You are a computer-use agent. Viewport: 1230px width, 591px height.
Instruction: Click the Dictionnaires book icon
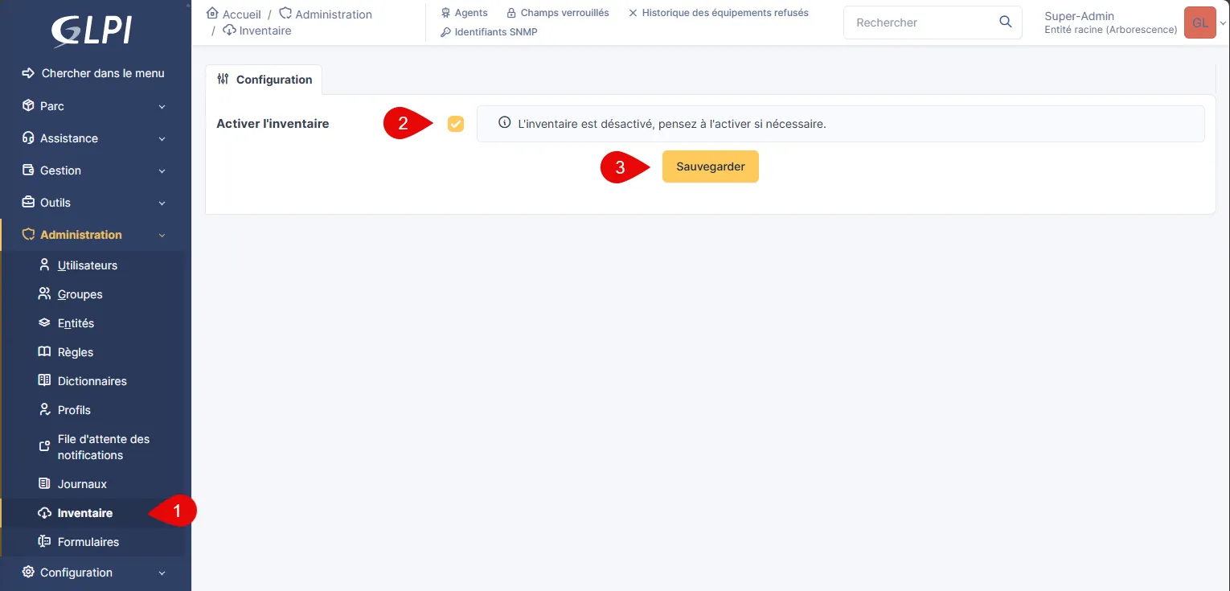click(45, 381)
